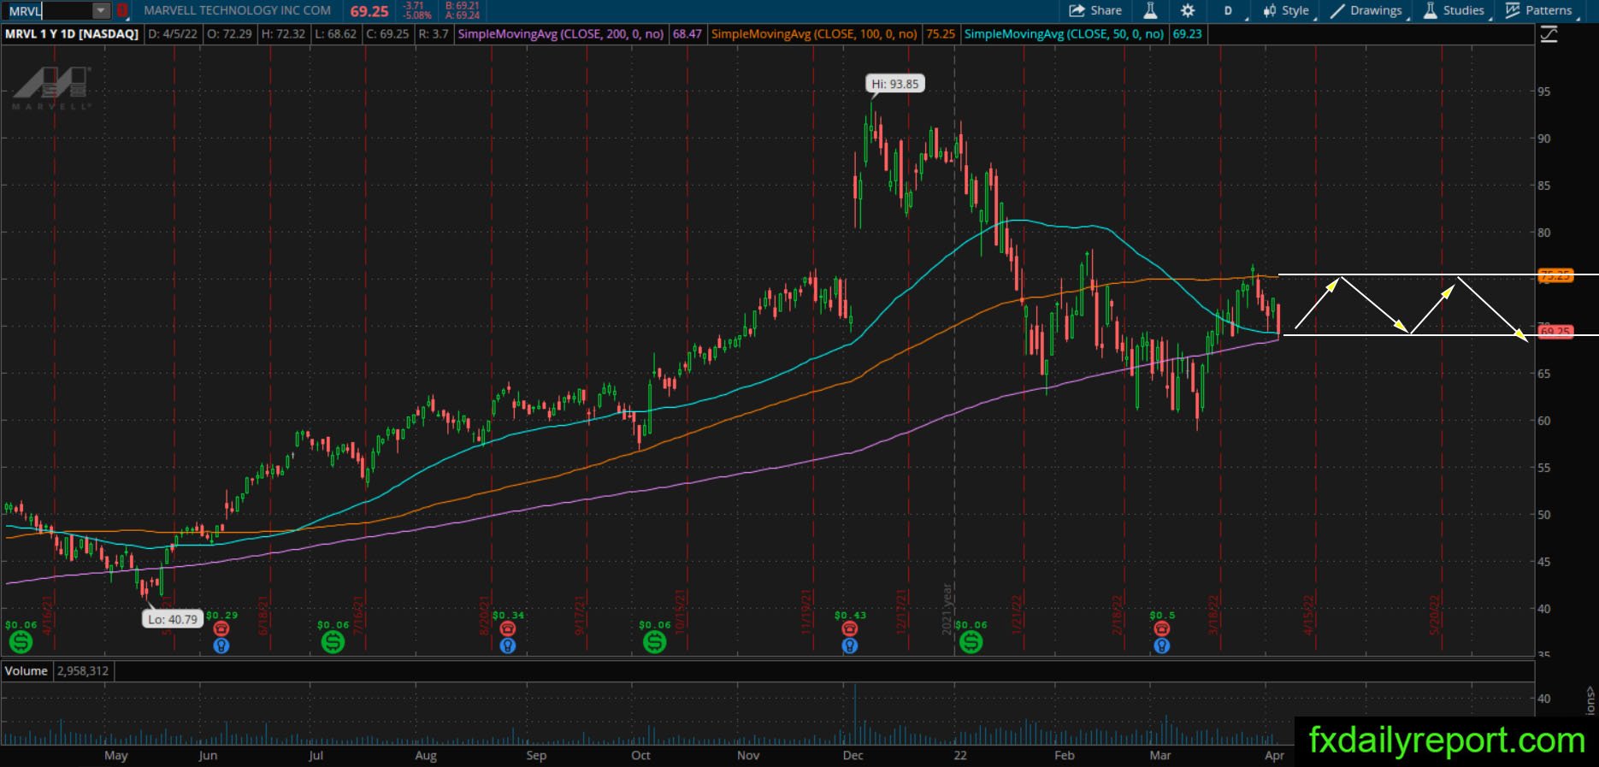This screenshot has width=1599, height=767.
Task: Open the symbol dropdown arrow next to MRVL
Action: coord(101,11)
